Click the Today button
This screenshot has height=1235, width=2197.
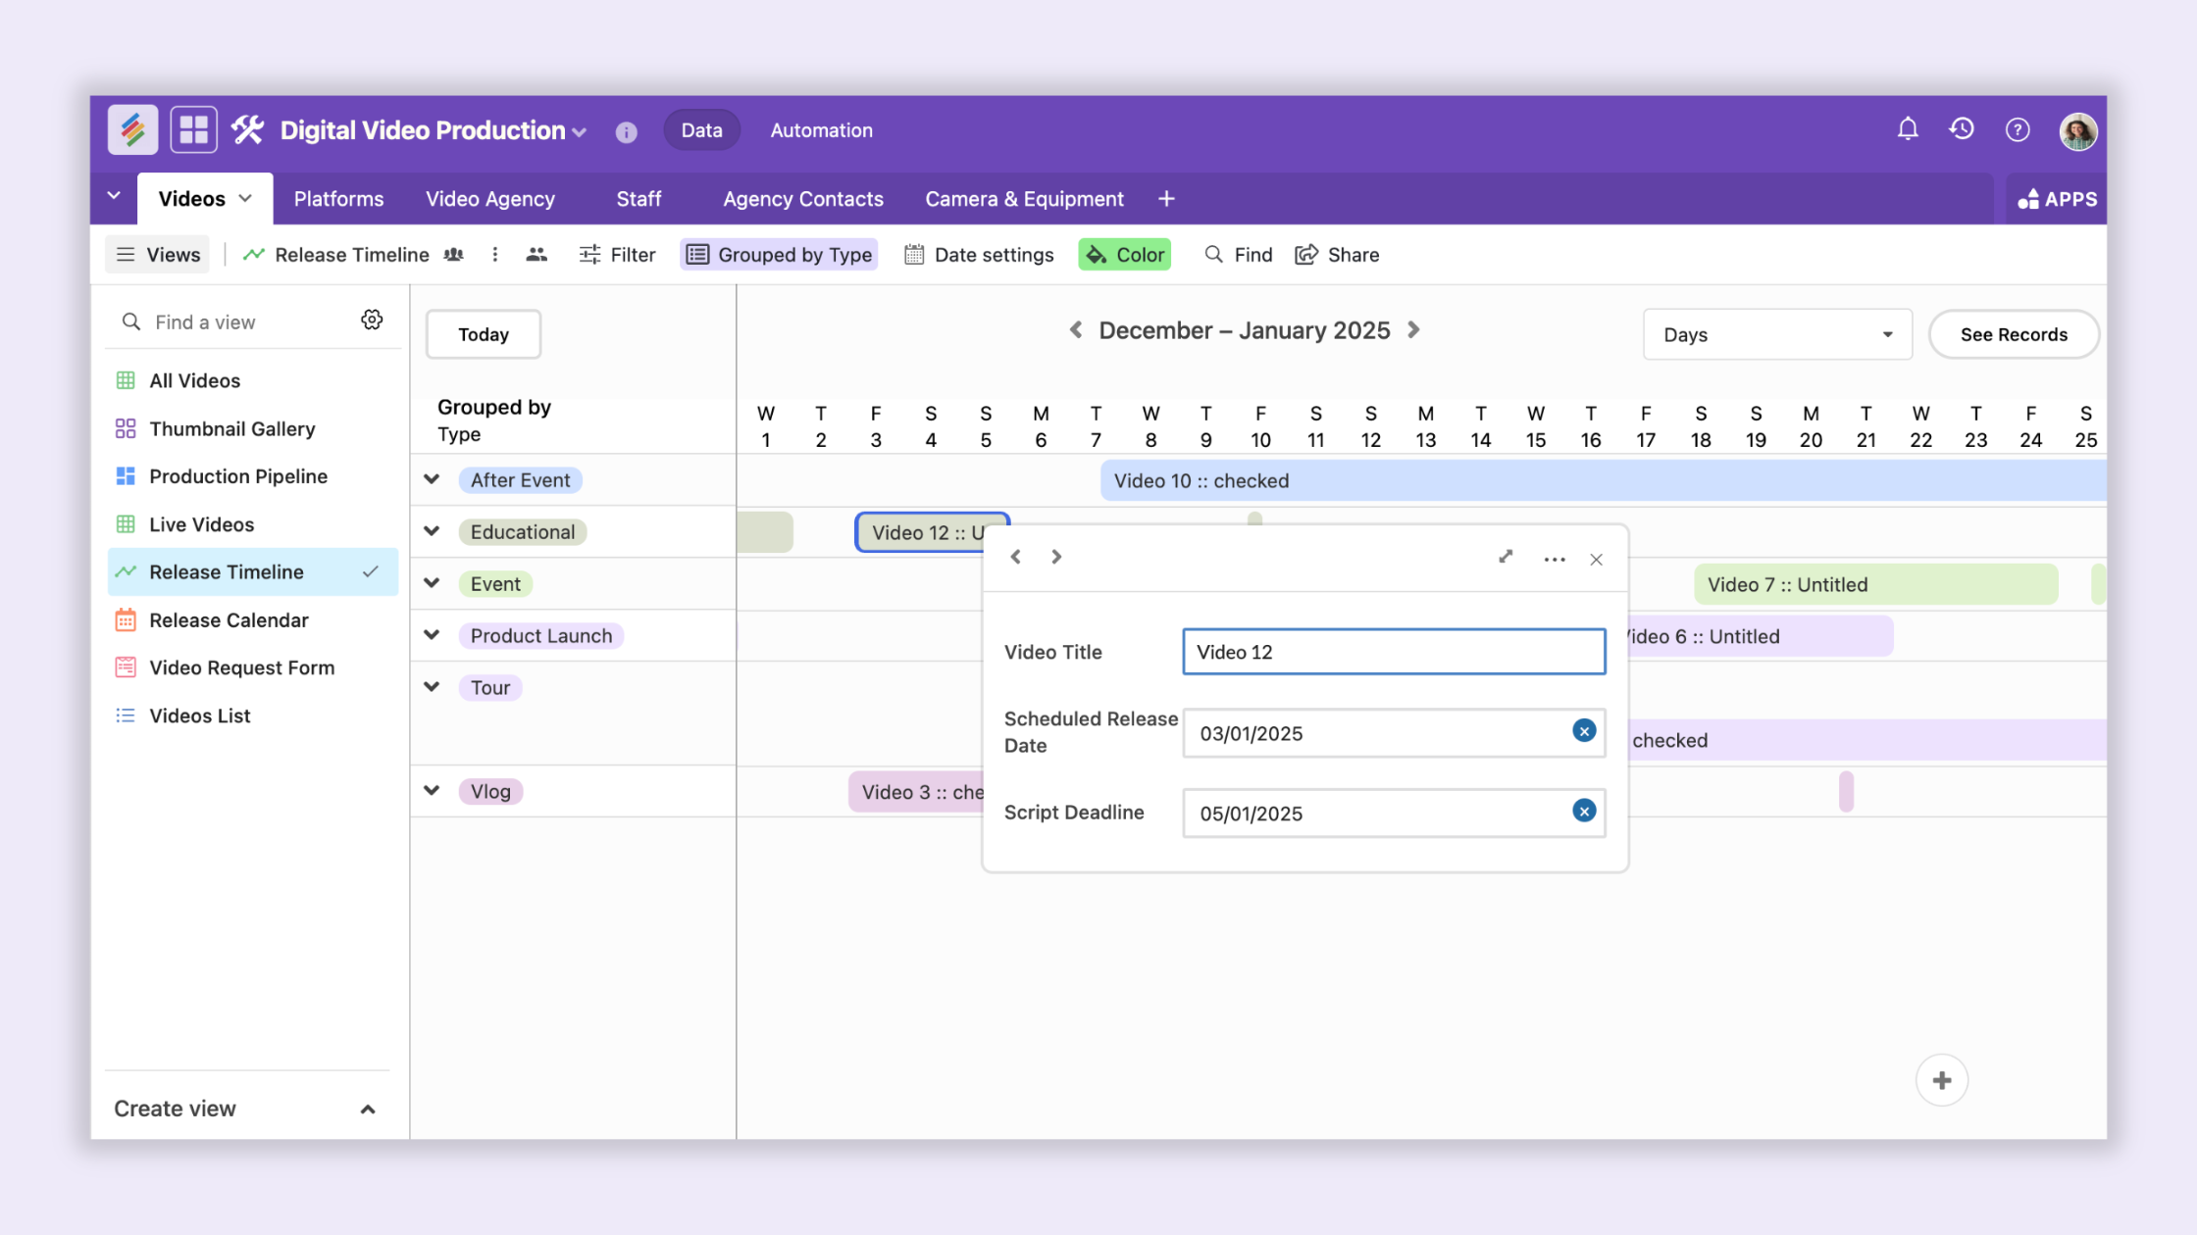click(x=484, y=335)
